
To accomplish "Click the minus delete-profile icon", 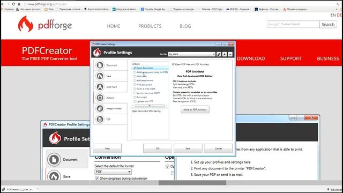I will [x=230, y=54].
